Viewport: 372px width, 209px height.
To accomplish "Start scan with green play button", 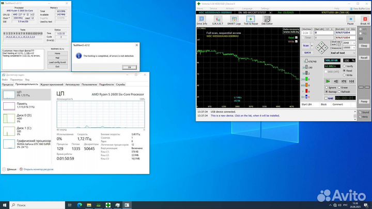I will [328, 82].
